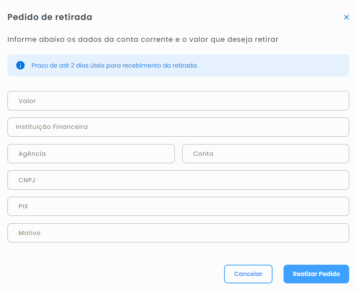Screen dimensions: 357x292
Task: Close the Pedido de retirada dialog
Action: coord(346,17)
